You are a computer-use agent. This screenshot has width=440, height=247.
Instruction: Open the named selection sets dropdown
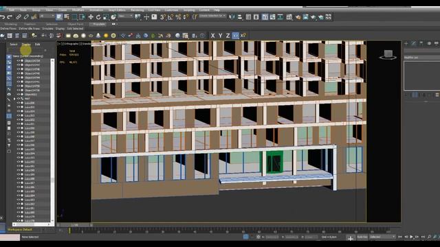(212, 16)
